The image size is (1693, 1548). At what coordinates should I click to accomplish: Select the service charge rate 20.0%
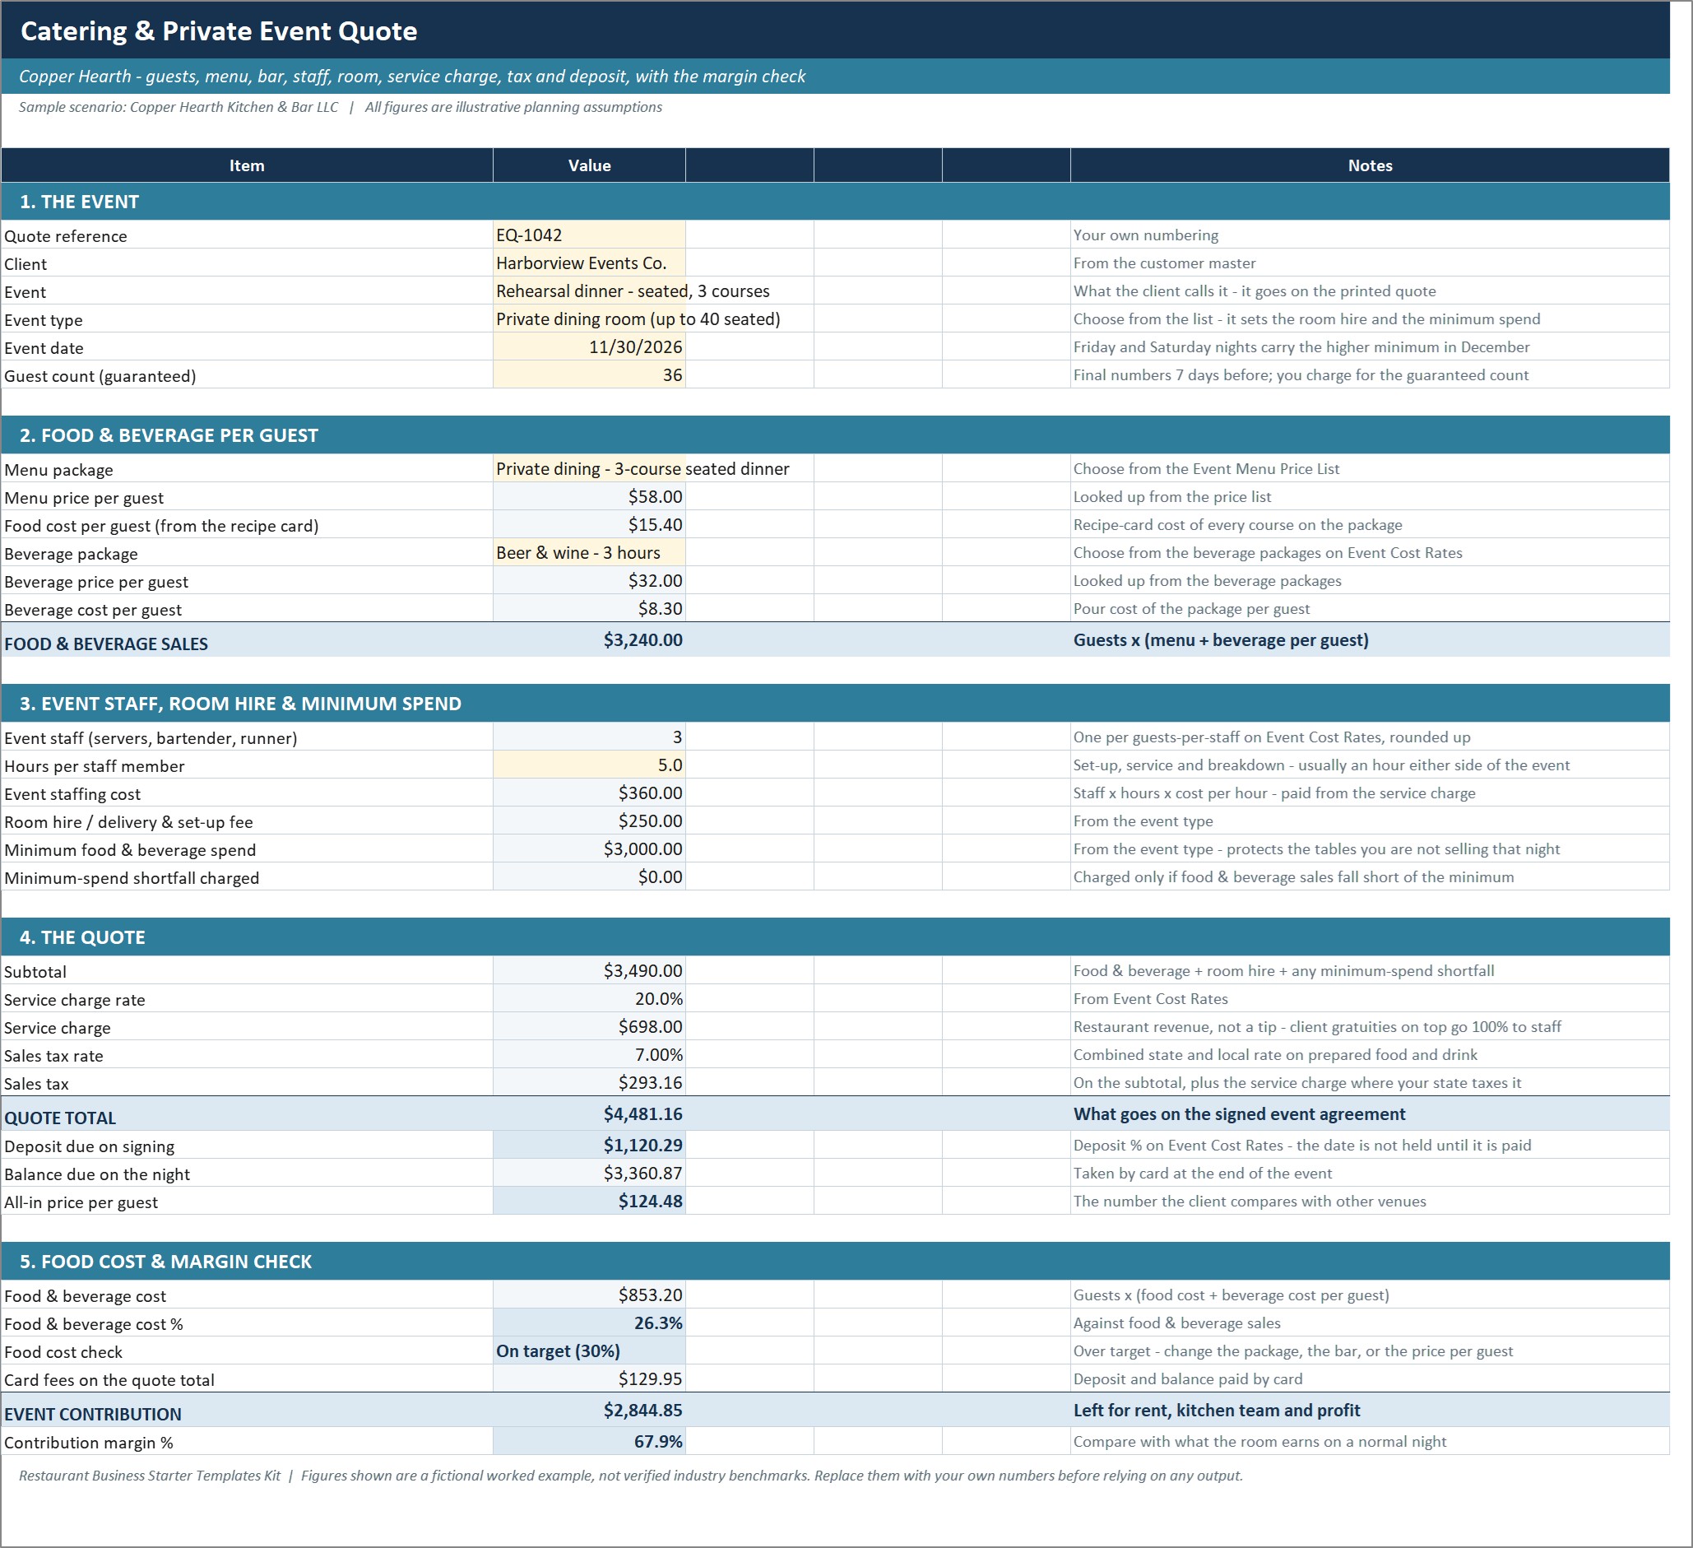click(x=589, y=999)
